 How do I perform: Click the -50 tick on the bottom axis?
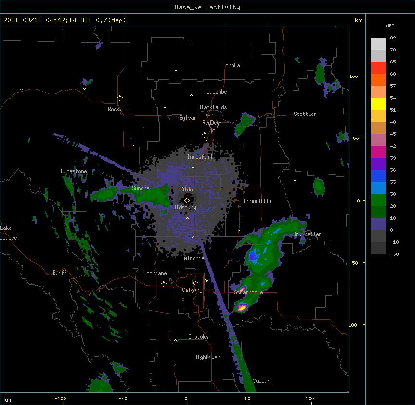(x=123, y=398)
